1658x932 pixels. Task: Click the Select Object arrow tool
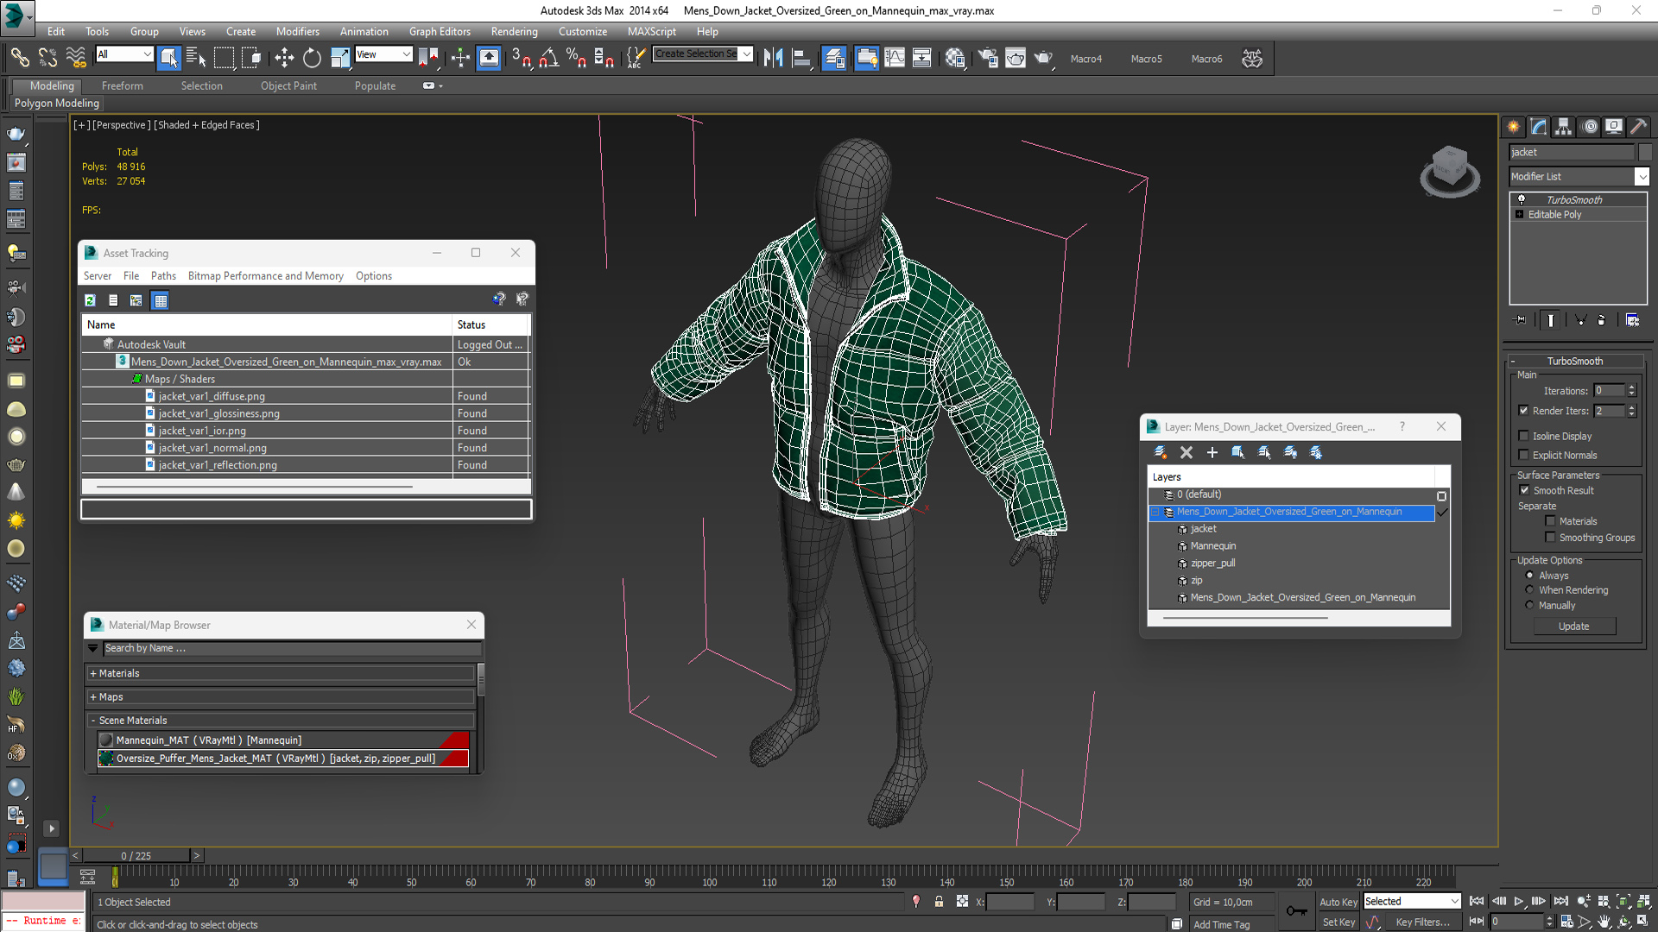(168, 58)
